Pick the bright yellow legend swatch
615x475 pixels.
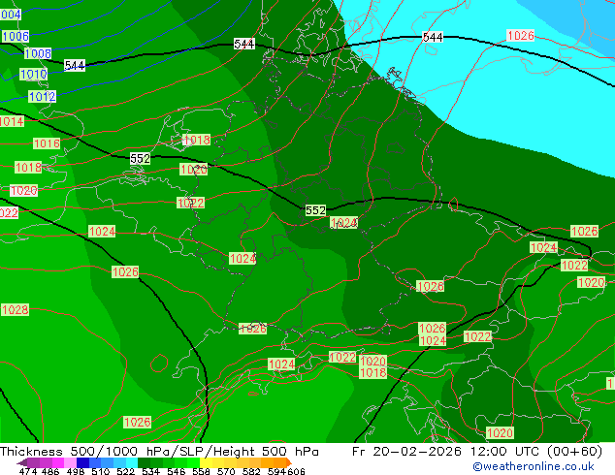coord(206,462)
